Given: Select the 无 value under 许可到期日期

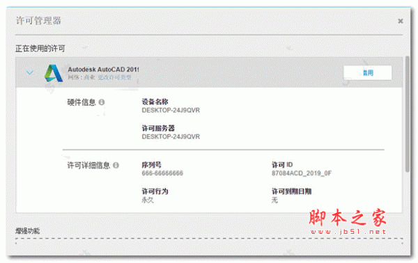Looking at the screenshot, I should pyautogui.click(x=274, y=200).
